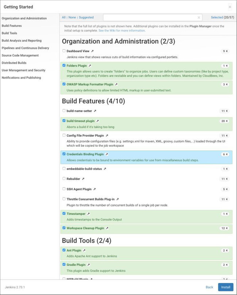Jump to User Management and Security
The height and width of the screenshot is (295, 237).
(x=23, y=70)
